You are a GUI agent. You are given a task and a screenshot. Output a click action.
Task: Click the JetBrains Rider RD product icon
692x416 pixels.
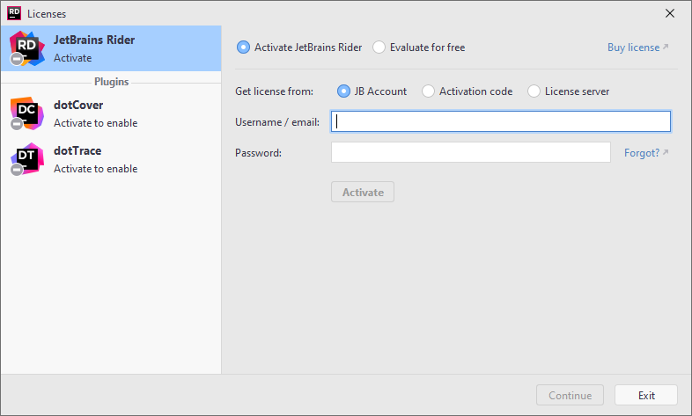click(27, 48)
